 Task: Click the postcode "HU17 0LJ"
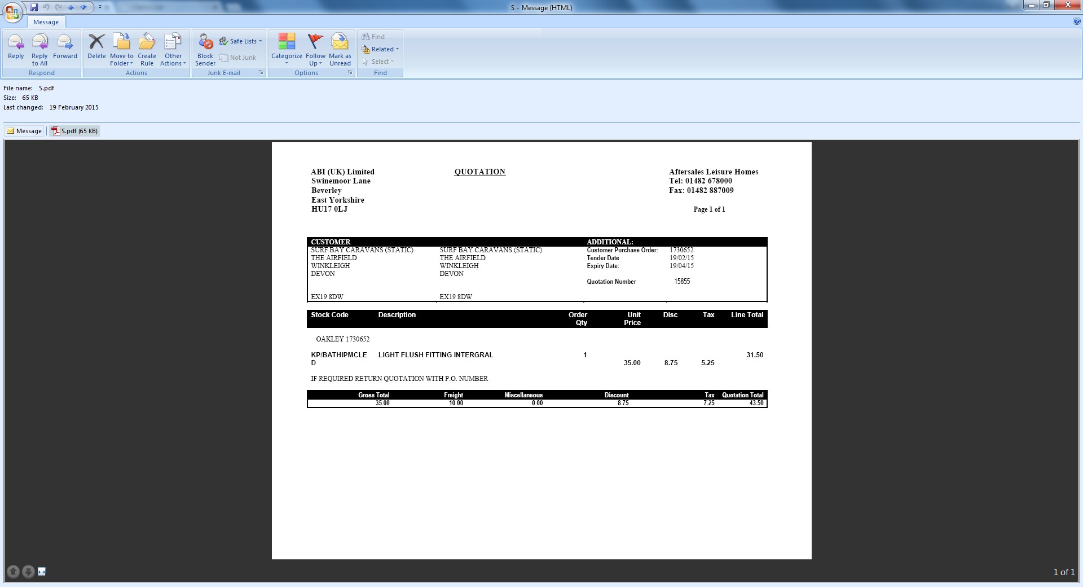pos(329,209)
